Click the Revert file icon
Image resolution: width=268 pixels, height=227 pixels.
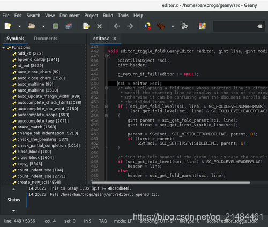(86, 26)
